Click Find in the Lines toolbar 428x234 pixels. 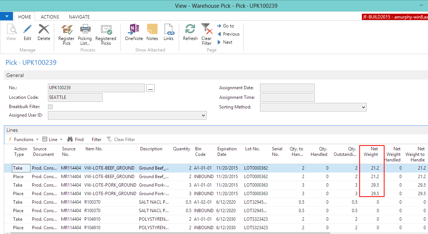pyautogui.click(x=75, y=140)
